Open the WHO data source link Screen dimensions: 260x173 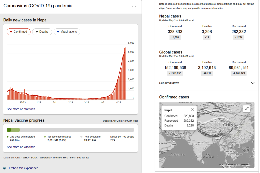[x=26, y=158]
